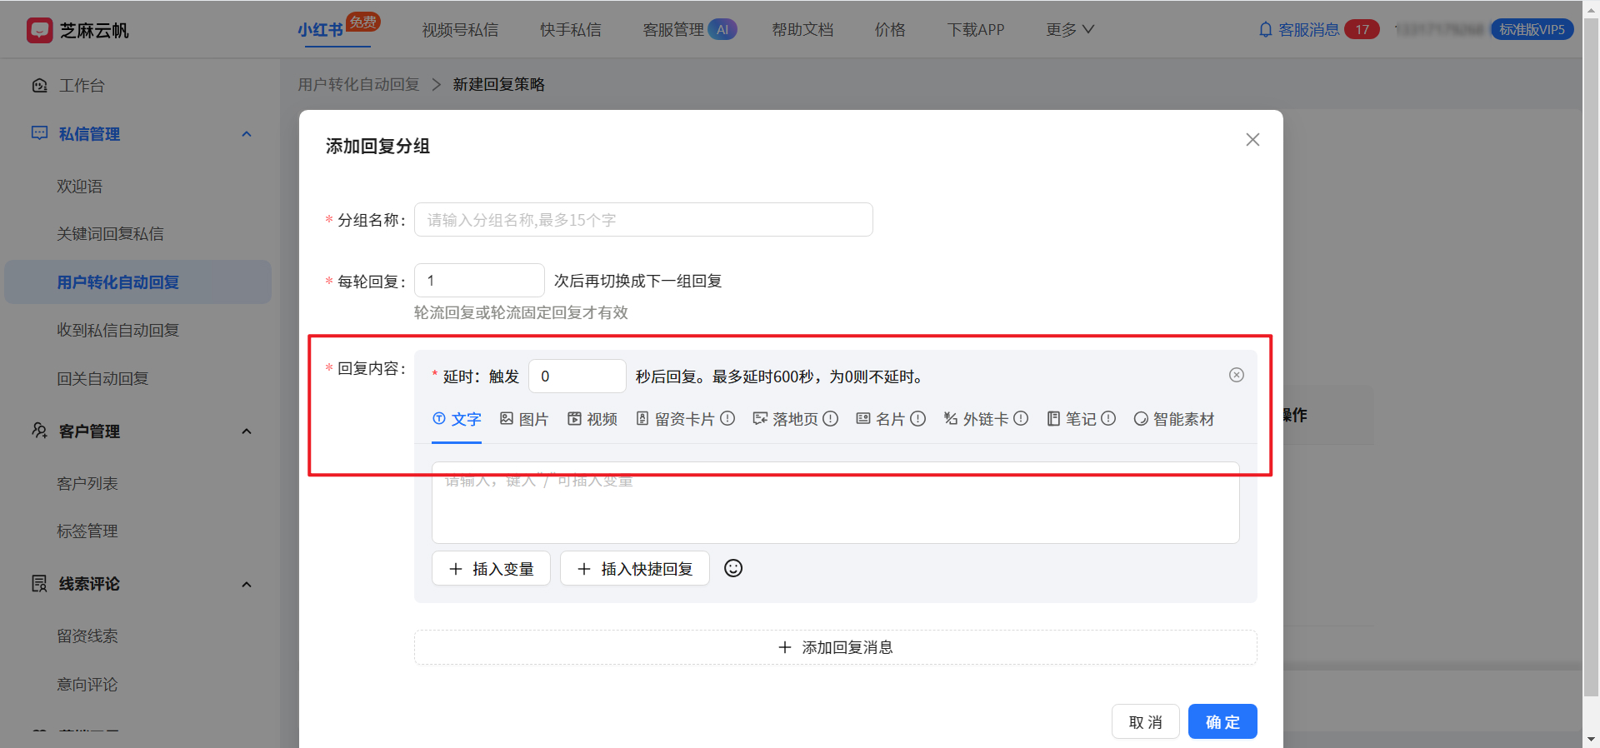Viewport: 1600px width, 748px height.
Task: Click the 取消 cancel button
Action: coord(1146,721)
